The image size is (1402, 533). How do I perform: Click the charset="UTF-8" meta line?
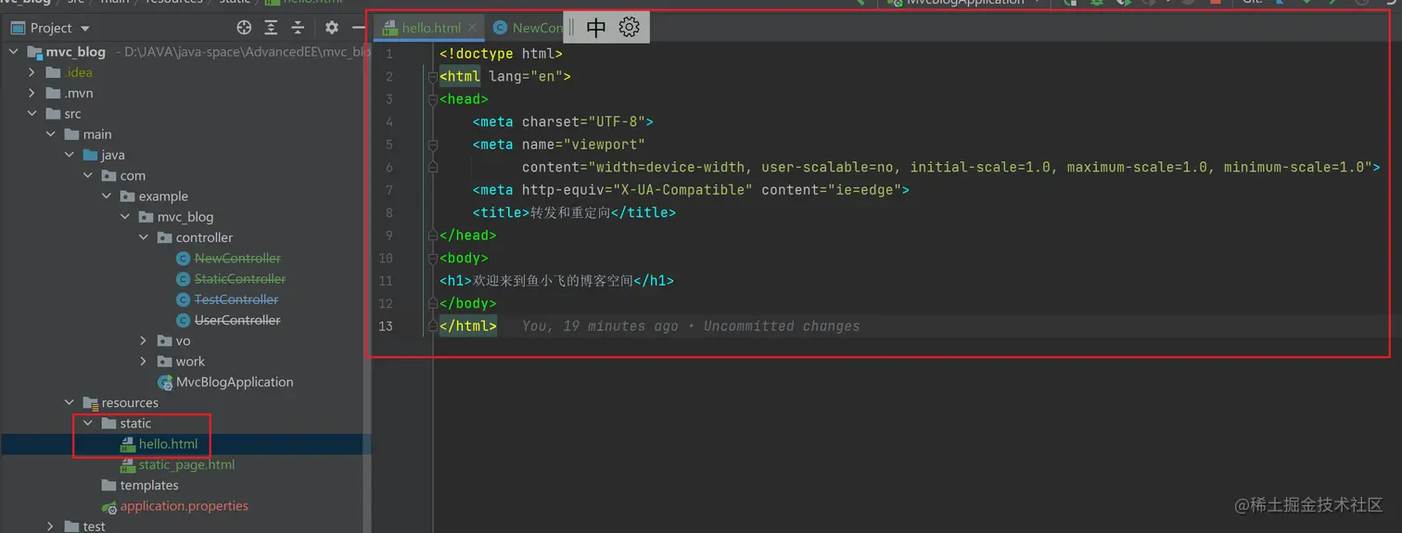pyautogui.click(x=563, y=121)
